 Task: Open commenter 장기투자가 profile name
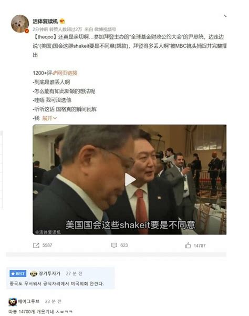coord(49,273)
